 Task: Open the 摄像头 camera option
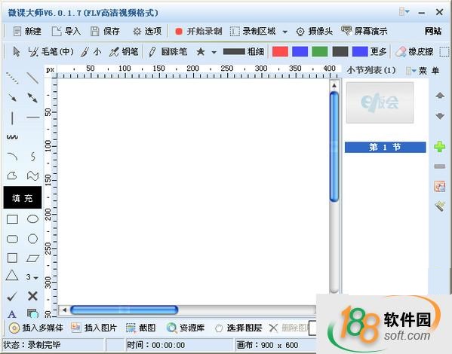[x=314, y=31]
